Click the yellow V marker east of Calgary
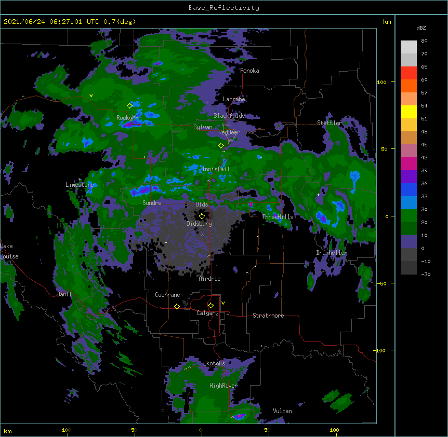The height and width of the screenshot is (437, 448). pos(223,303)
